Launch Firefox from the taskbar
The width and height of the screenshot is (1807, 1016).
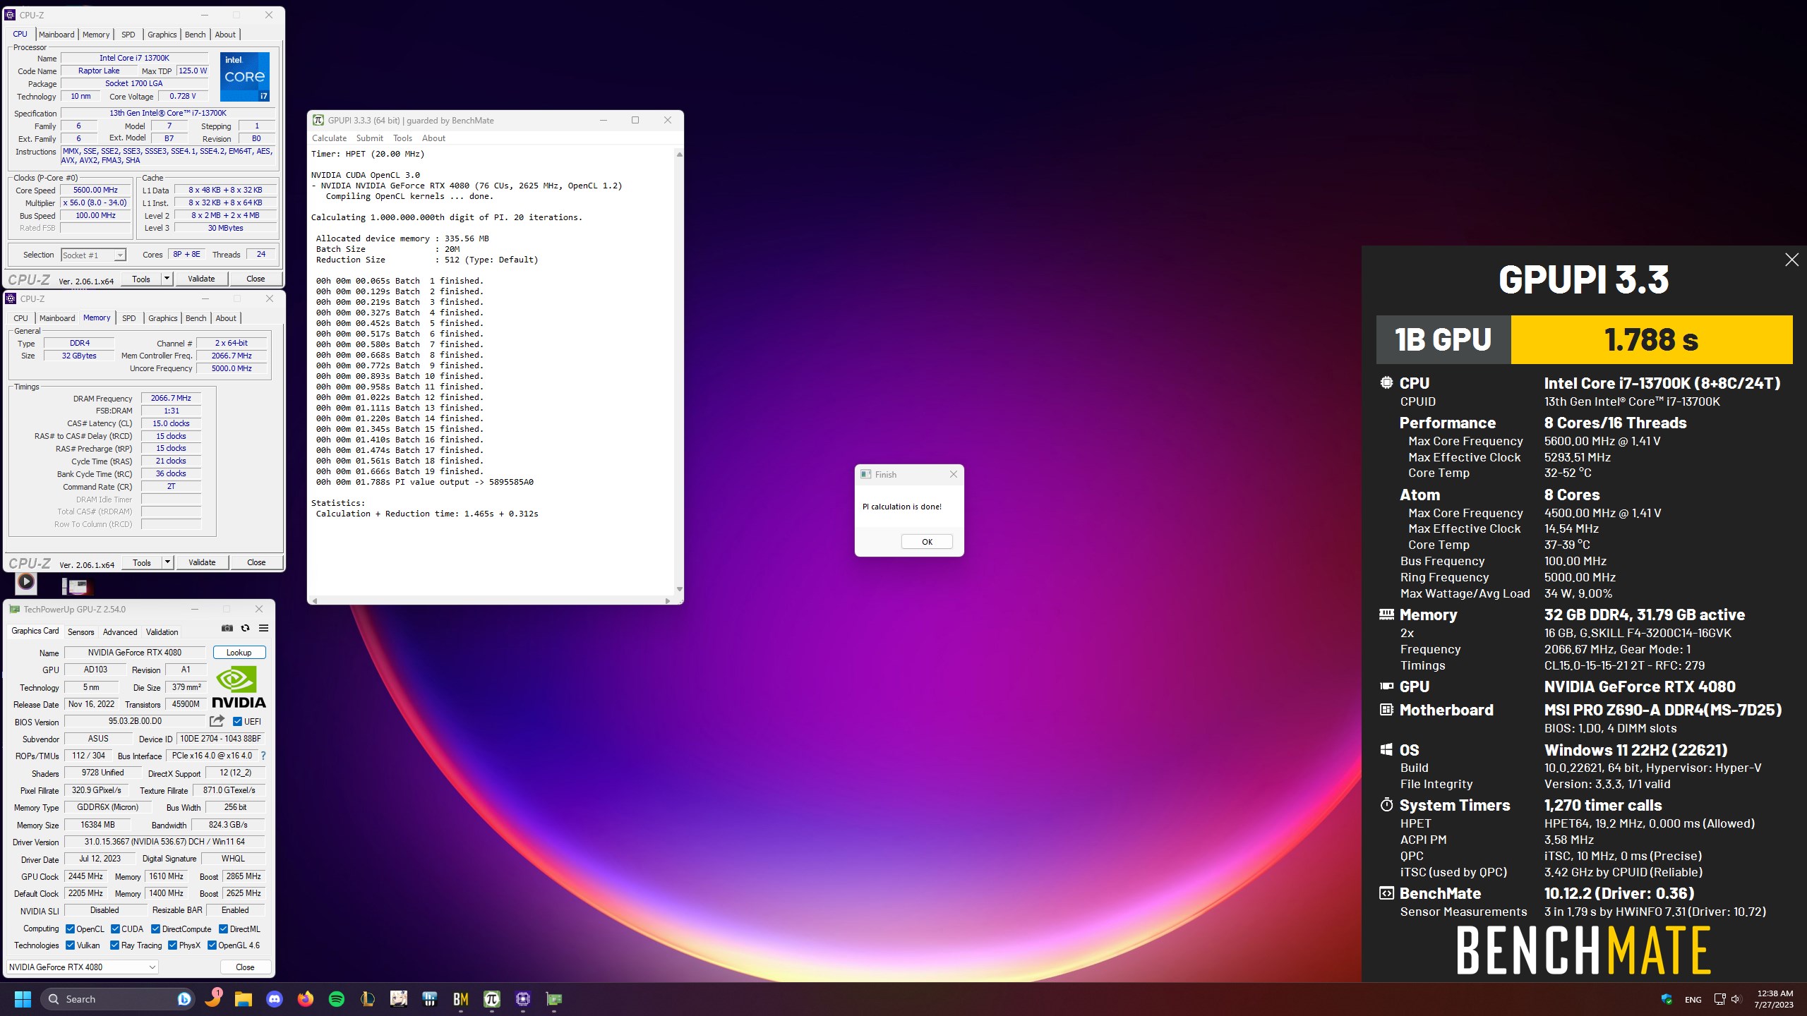tap(306, 999)
